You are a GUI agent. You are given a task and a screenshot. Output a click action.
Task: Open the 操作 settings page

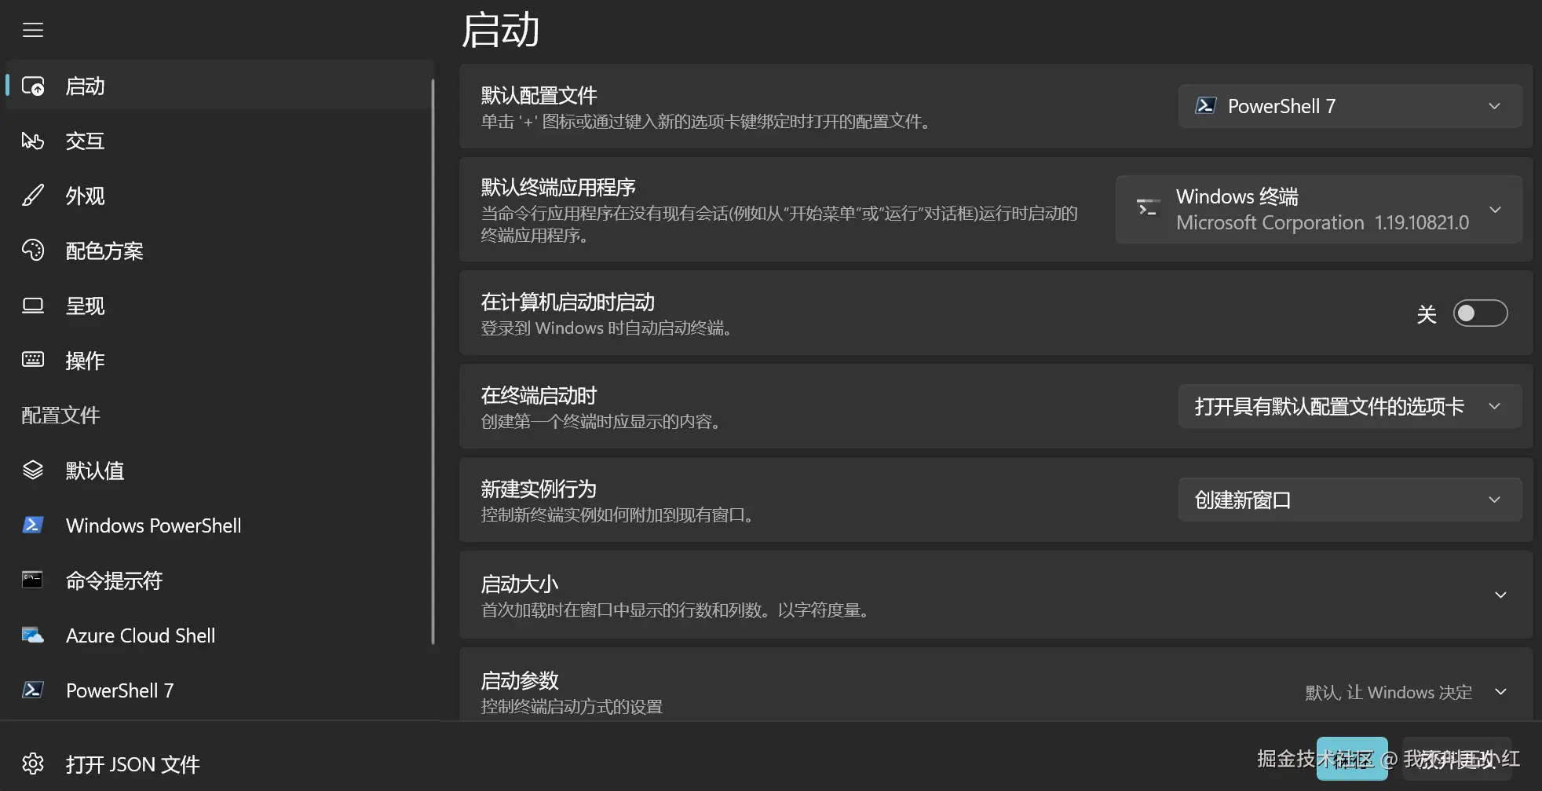[219, 361]
